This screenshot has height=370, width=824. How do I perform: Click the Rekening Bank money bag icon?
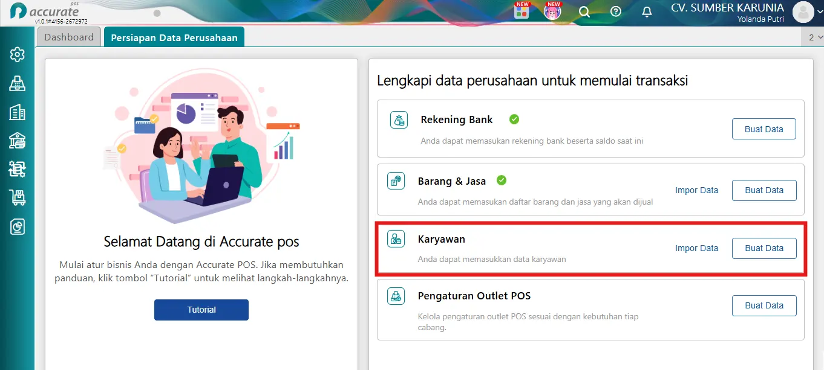pyautogui.click(x=399, y=120)
